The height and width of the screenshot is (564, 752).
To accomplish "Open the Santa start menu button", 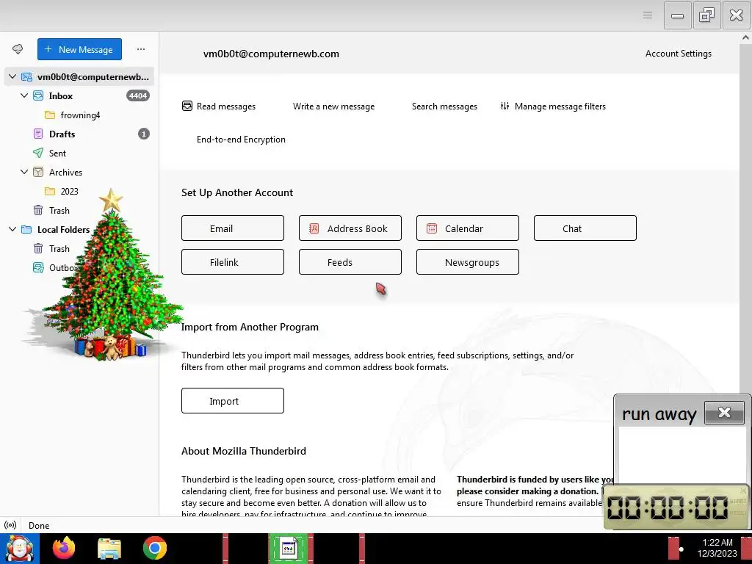I will pos(20,548).
